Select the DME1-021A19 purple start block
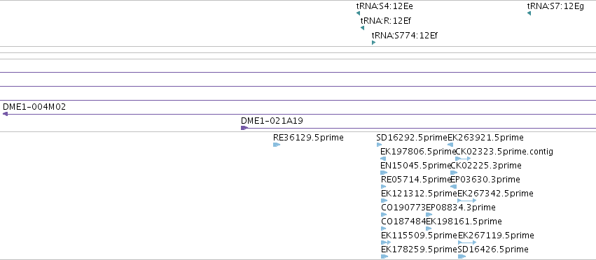This screenshot has width=596, height=260. [x=244, y=128]
